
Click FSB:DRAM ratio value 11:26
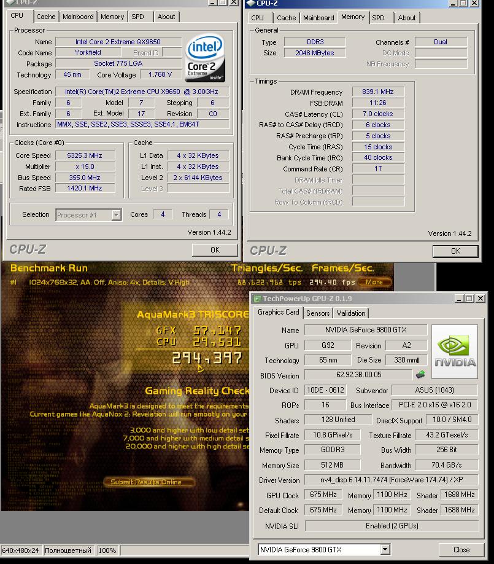(378, 103)
